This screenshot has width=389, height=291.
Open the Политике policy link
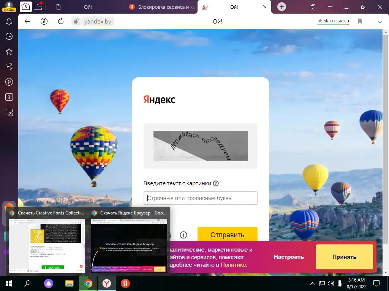point(233,265)
